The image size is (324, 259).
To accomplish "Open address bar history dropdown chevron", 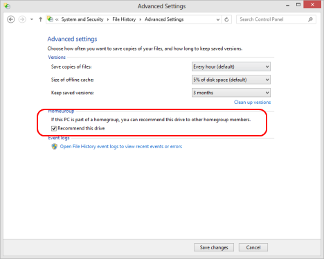I will point(218,19).
